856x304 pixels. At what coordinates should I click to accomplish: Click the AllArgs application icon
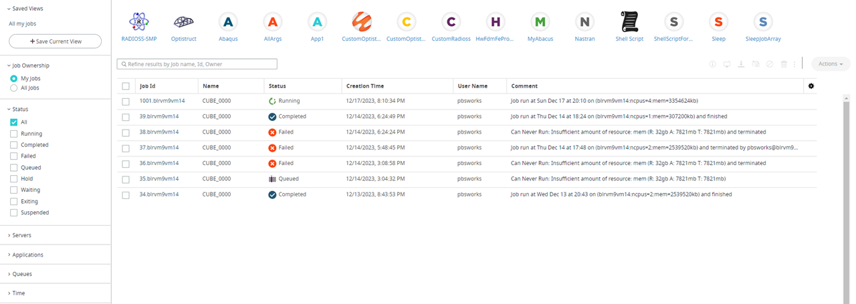click(x=272, y=22)
